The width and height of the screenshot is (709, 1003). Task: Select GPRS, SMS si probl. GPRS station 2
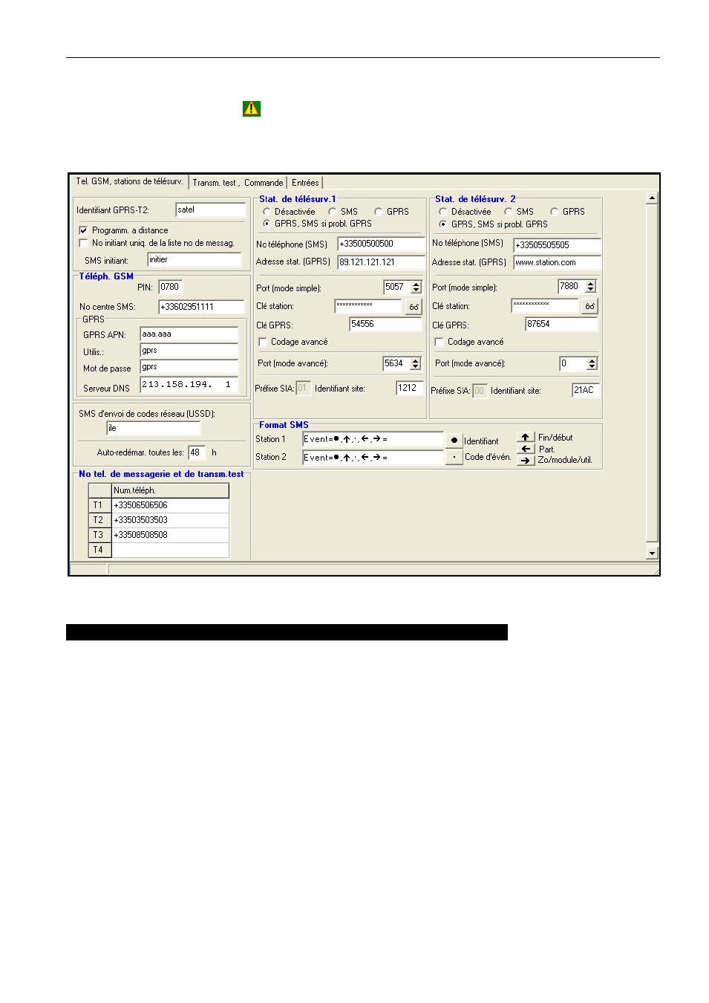tap(443, 224)
